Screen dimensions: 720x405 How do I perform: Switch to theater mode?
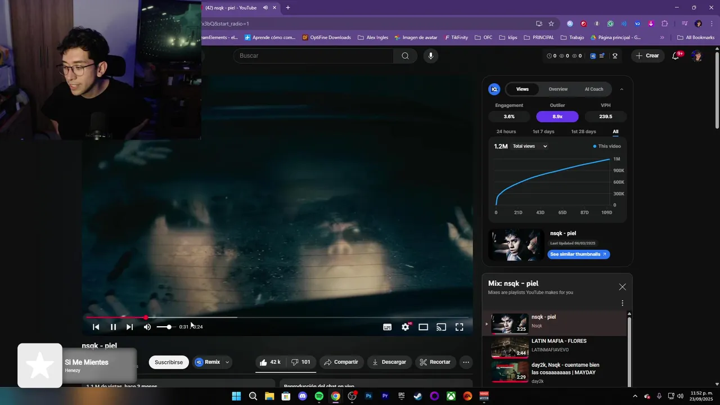[x=423, y=327]
